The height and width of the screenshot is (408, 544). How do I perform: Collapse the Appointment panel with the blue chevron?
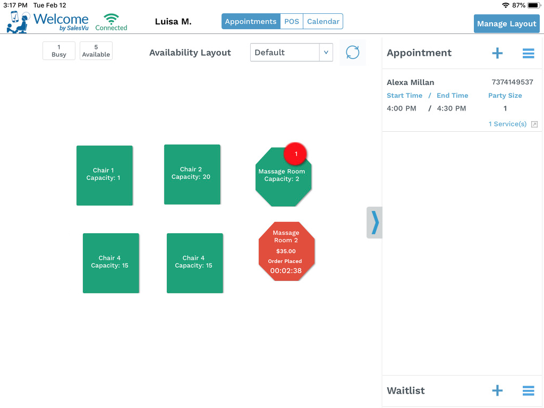tap(375, 223)
